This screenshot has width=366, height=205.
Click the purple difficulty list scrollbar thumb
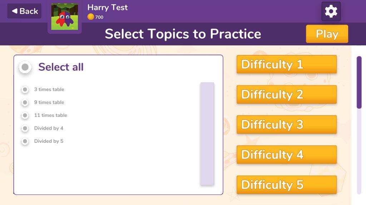(359, 82)
